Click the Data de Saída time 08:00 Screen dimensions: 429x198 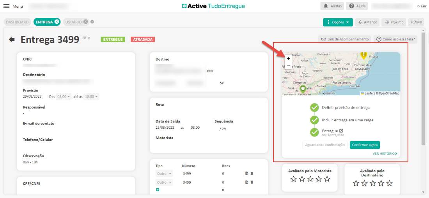[195, 127]
